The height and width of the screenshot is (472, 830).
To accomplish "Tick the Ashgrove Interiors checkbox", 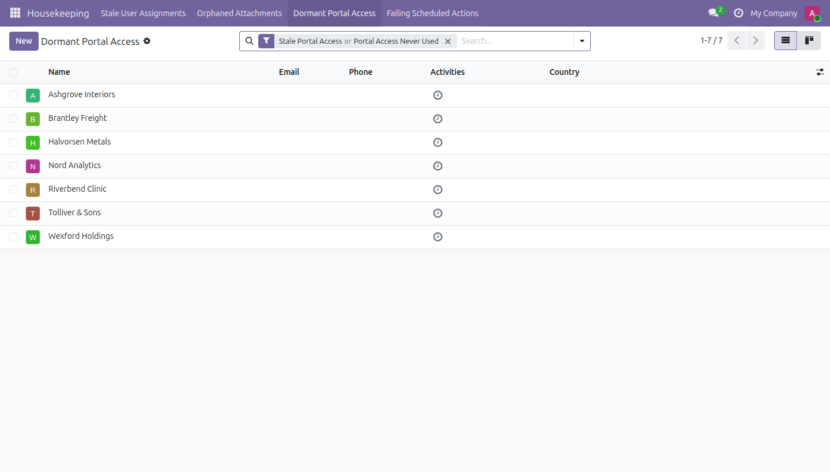I will point(13,95).
